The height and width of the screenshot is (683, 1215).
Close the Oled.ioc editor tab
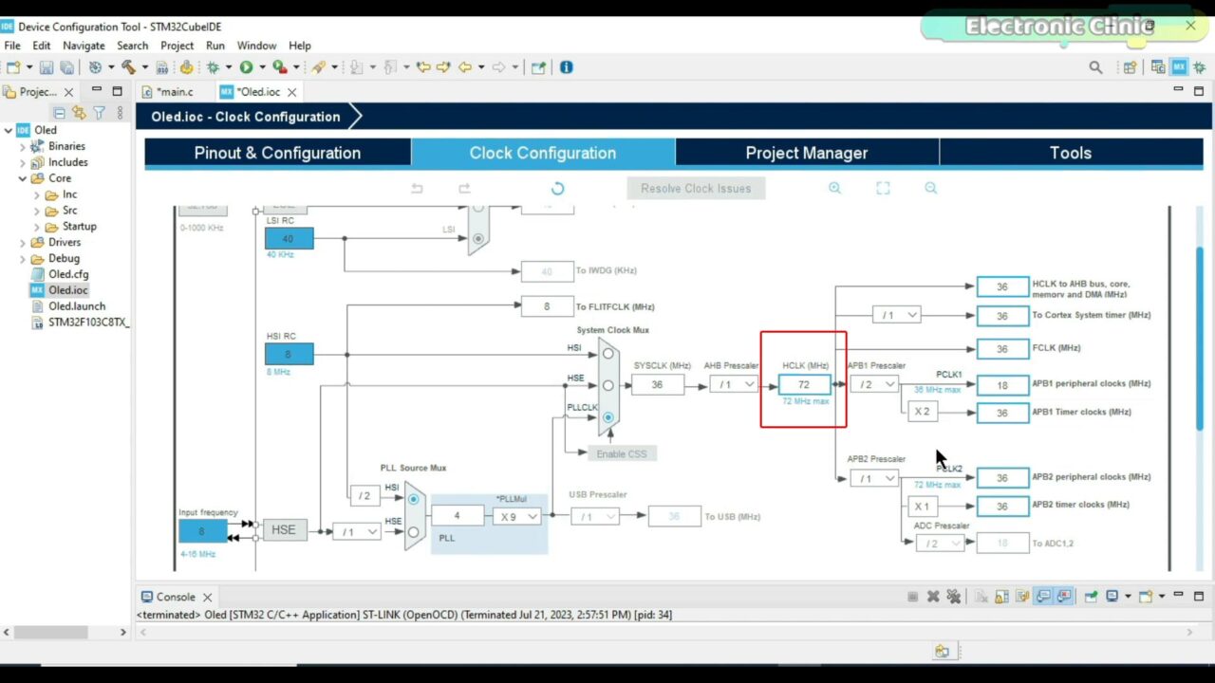click(x=292, y=92)
